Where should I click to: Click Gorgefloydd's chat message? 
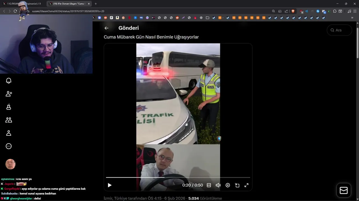pos(43,189)
